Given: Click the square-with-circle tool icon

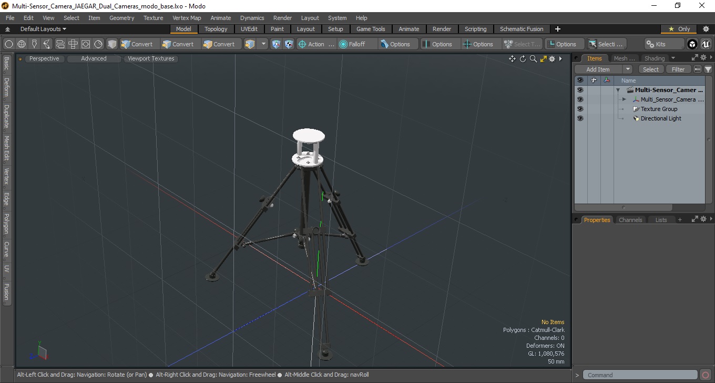Looking at the screenshot, I should click(x=86, y=44).
